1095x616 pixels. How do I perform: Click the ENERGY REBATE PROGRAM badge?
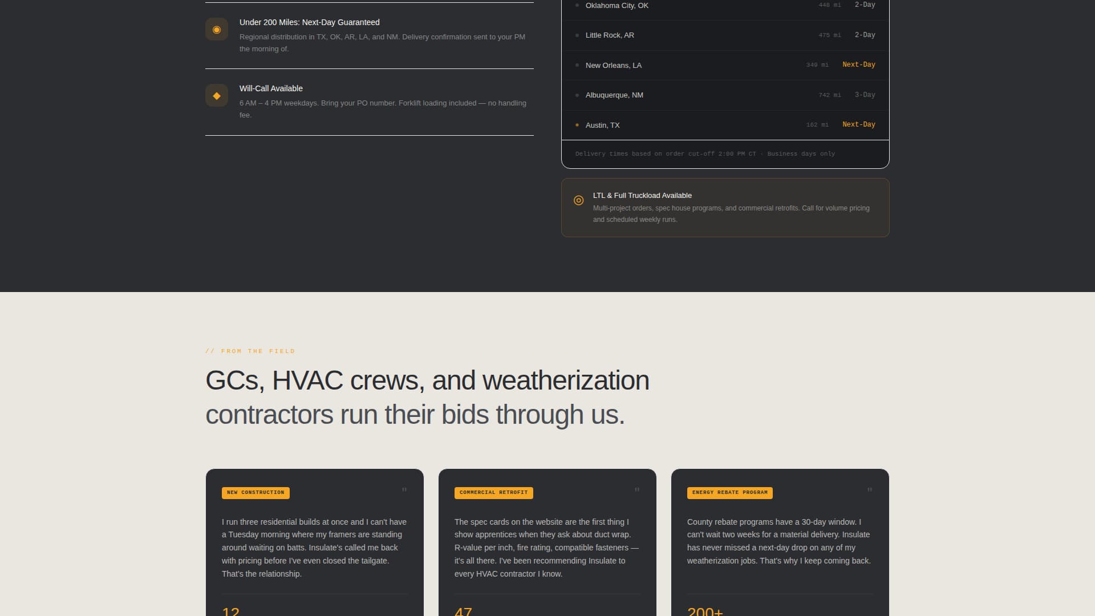[x=729, y=493]
